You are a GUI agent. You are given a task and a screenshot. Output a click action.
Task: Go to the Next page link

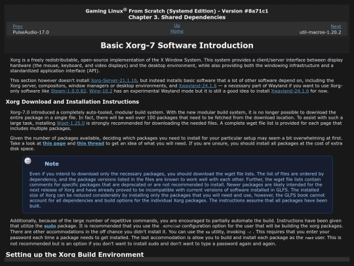coord(336,26)
